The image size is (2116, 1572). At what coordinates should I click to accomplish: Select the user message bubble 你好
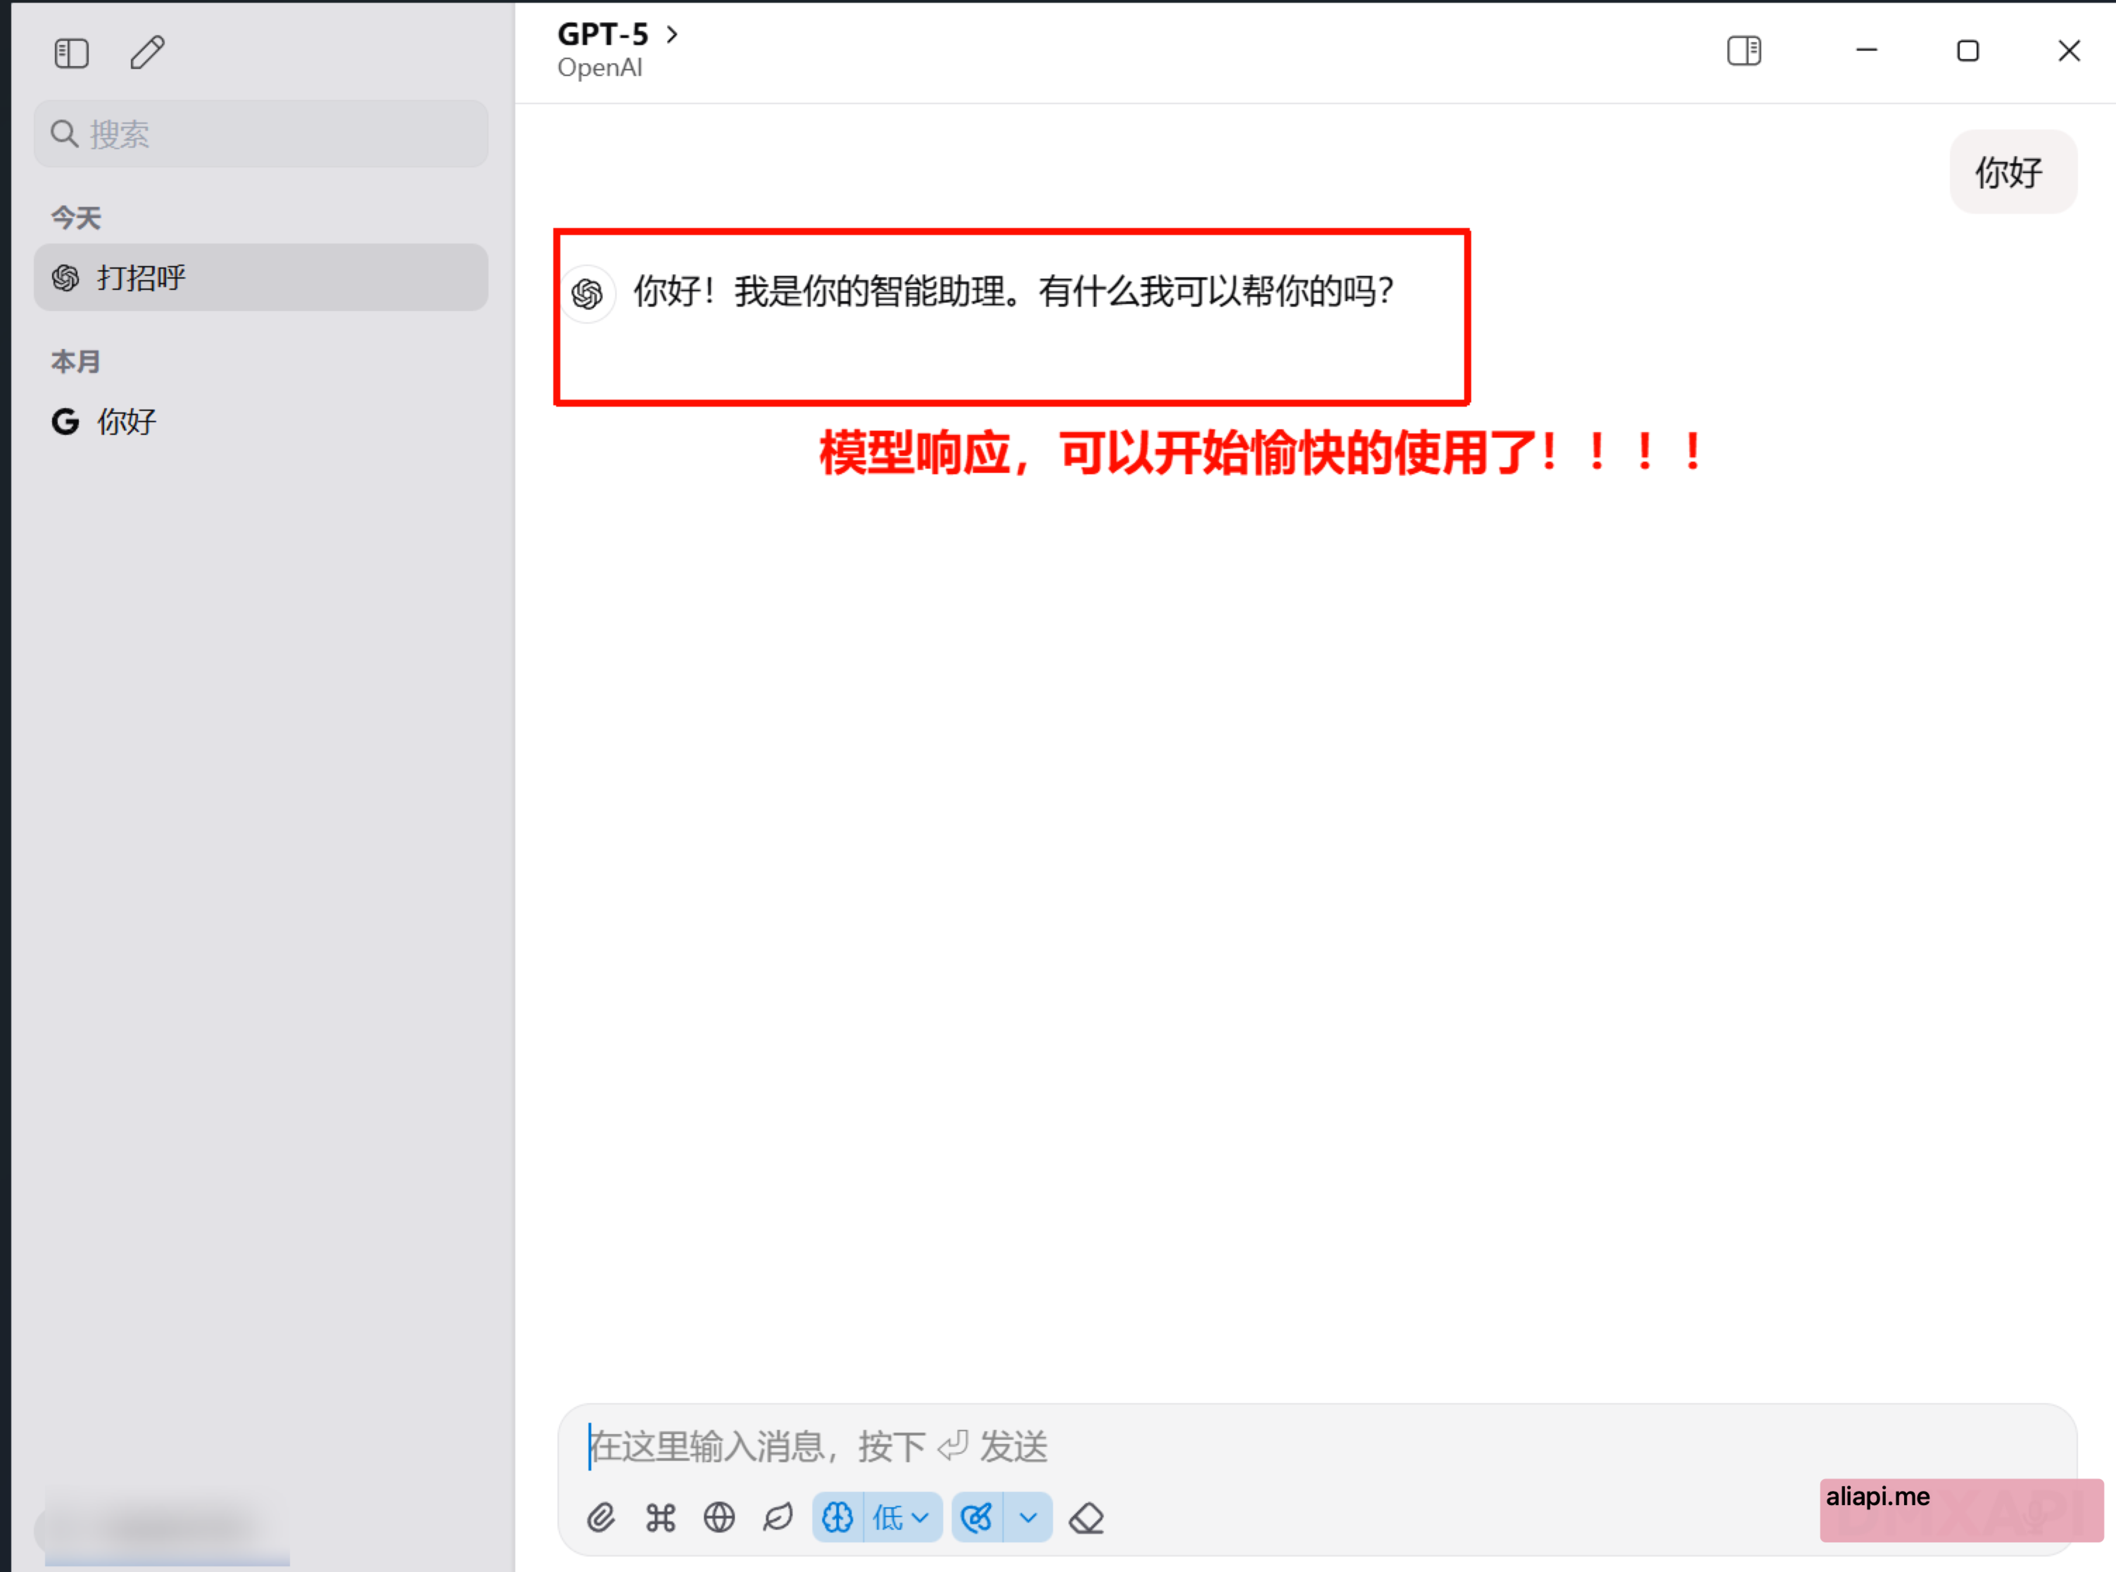click(x=2013, y=172)
